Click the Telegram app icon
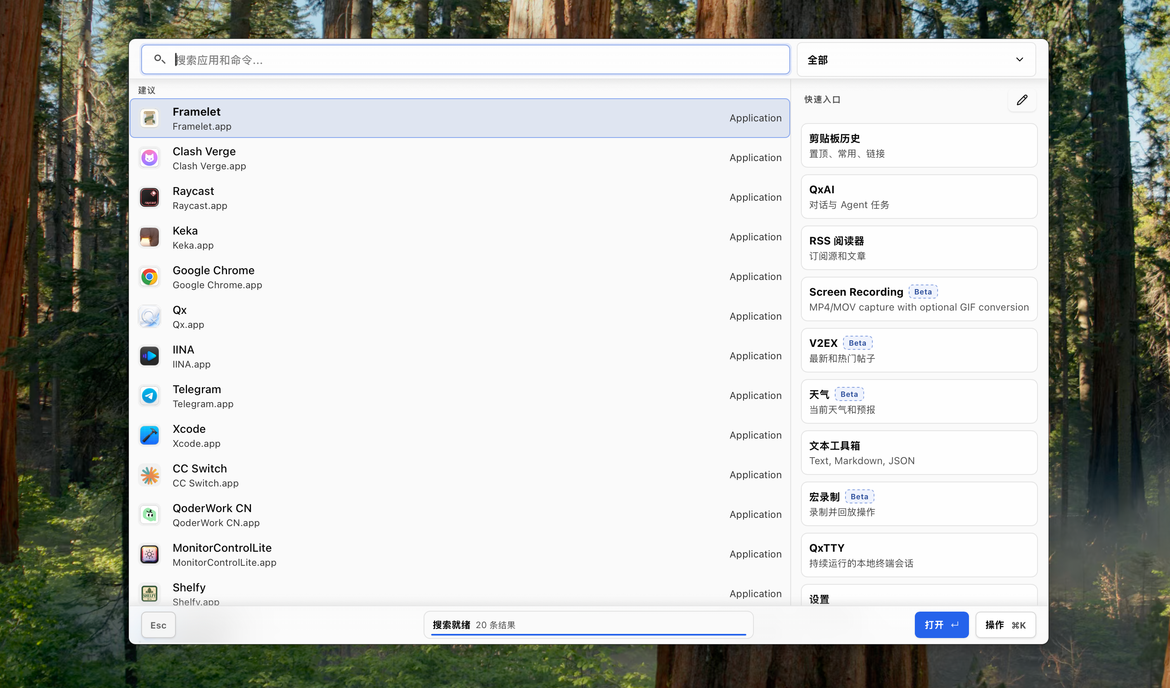This screenshot has width=1170, height=688. pos(149,396)
